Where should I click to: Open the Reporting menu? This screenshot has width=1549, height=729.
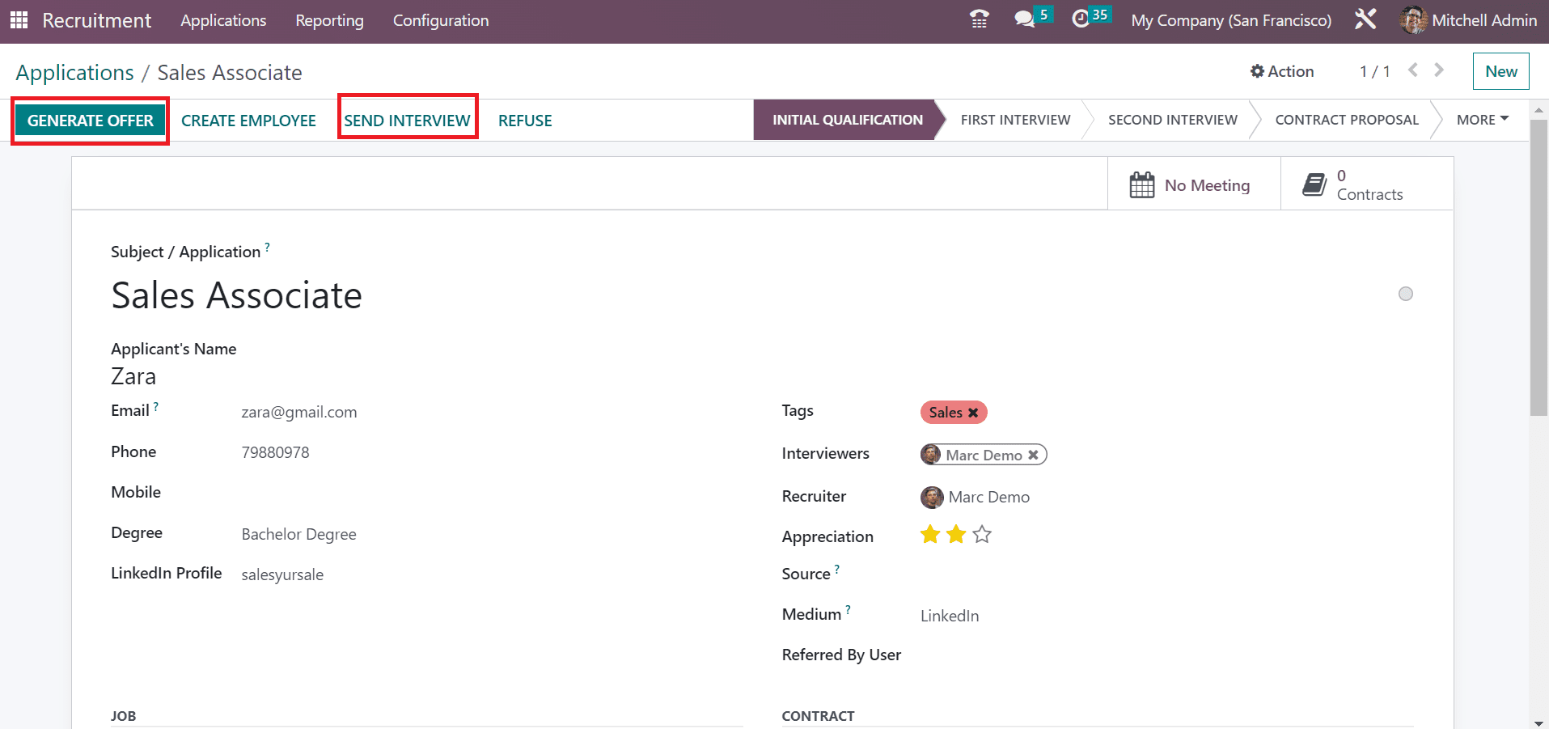pos(329,20)
